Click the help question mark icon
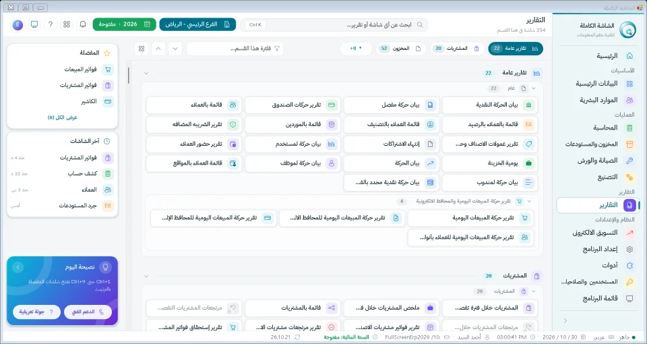The image size is (647, 344). [51, 24]
